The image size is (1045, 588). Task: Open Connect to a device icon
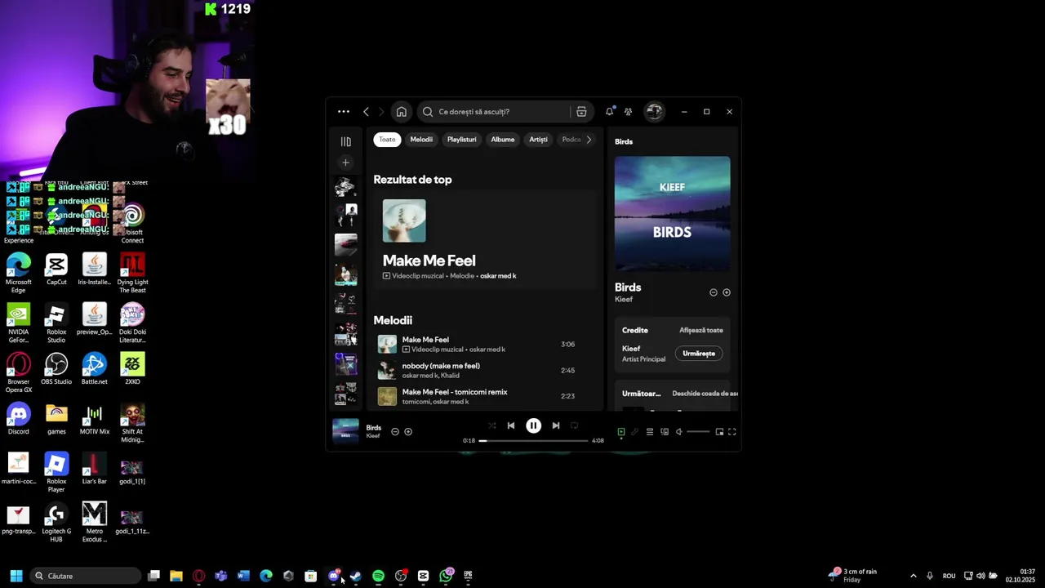click(665, 432)
